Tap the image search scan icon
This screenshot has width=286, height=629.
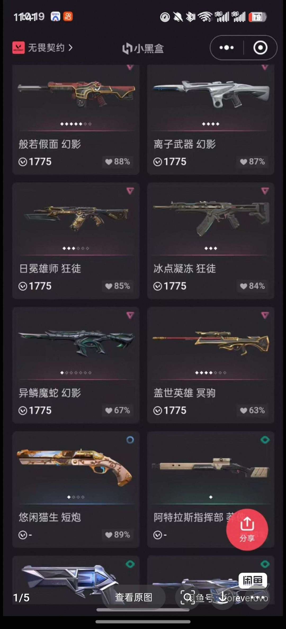click(188, 597)
